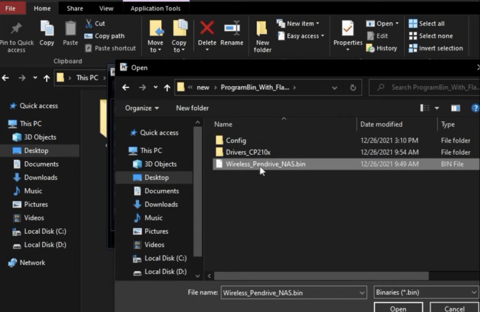The width and height of the screenshot is (480, 312).
Task: Expand address bar history dropdown in dialog
Action: pyautogui.click(x=334, y=88)
